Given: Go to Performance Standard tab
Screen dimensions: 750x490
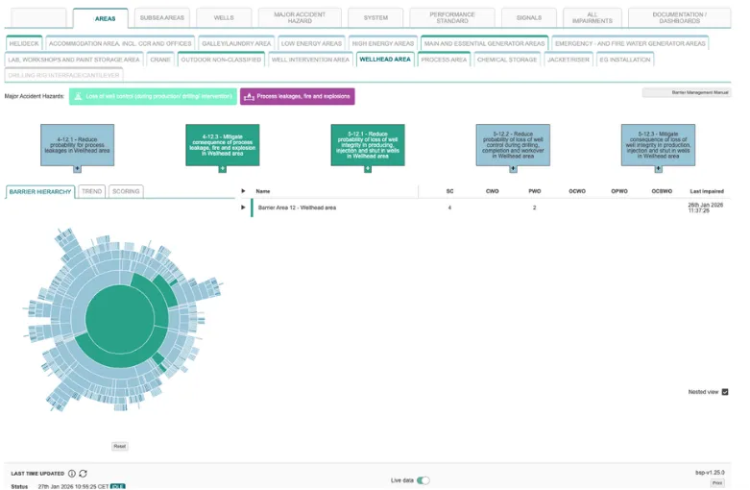Looking at the screenshot, I should coord(452,17).
